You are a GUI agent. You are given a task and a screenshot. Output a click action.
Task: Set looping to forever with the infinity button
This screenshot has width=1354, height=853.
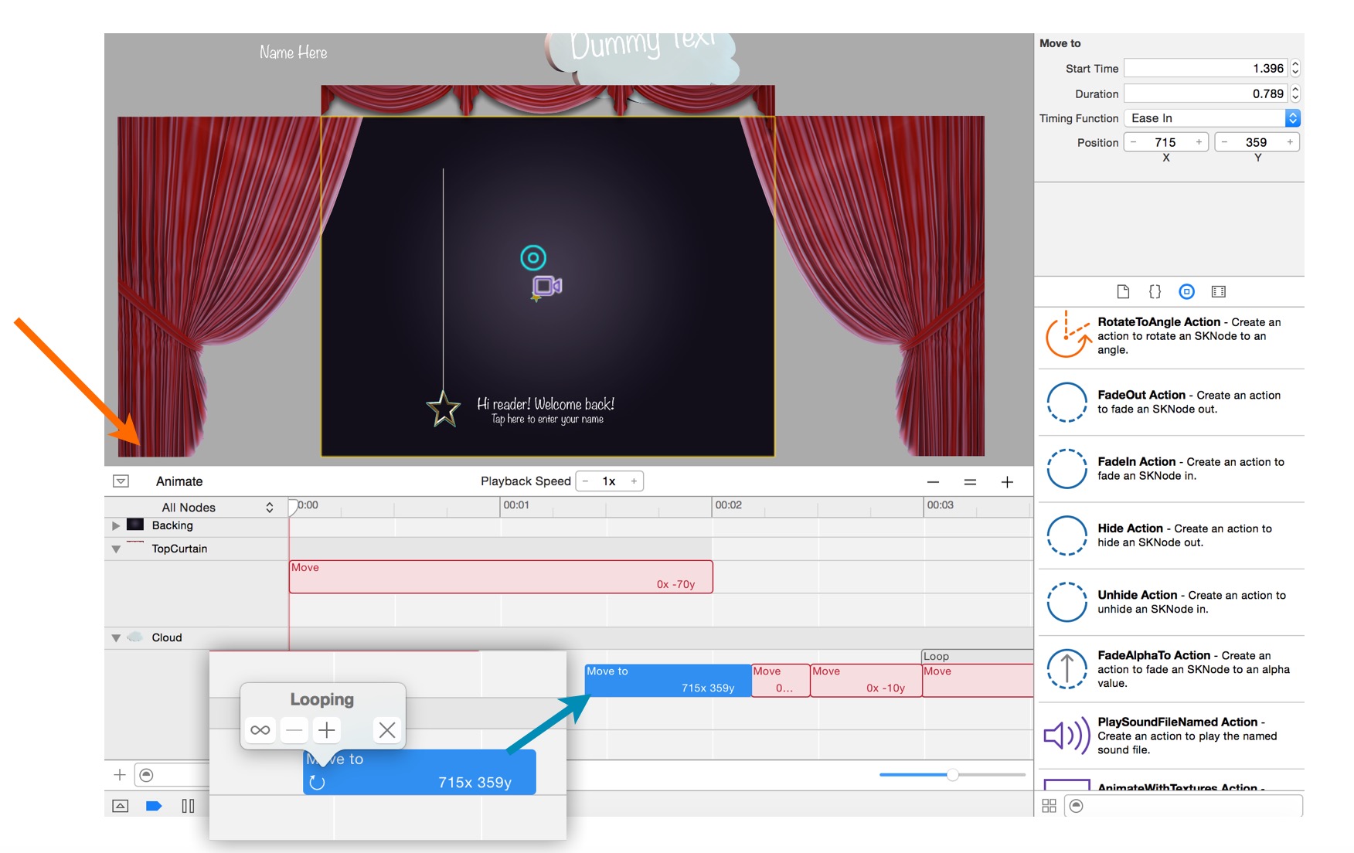tap(260, 729)
